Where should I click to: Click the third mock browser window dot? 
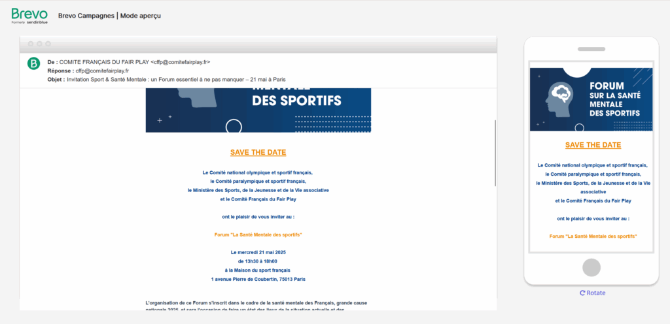point(48,44)
